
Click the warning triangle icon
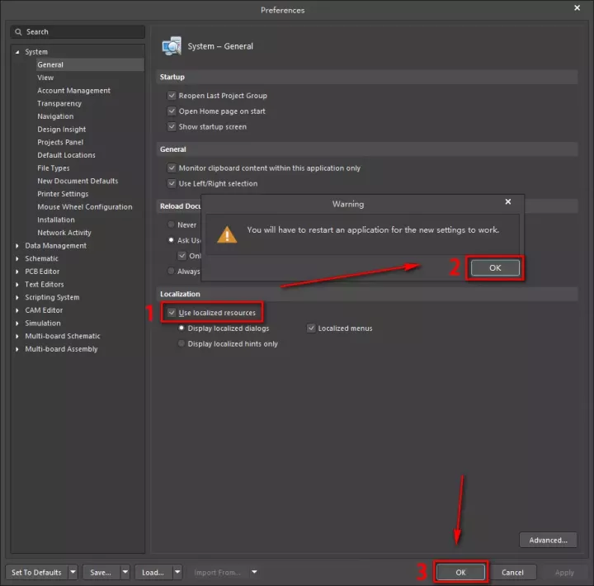(x=227, y=234)
